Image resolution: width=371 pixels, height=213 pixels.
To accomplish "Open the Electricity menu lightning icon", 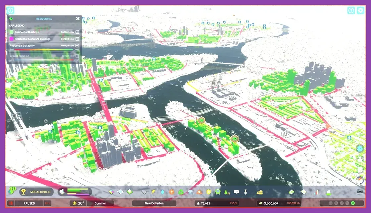I will pyautogui.click(x=153, y=192).
